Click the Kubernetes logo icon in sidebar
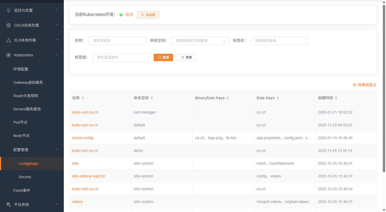Viewport: 386px width, 212px height. pos(9,55)
